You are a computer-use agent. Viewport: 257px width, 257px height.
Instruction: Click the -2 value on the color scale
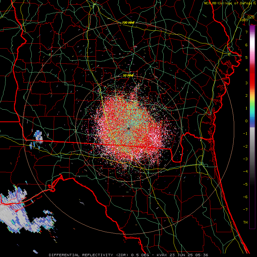245,146
